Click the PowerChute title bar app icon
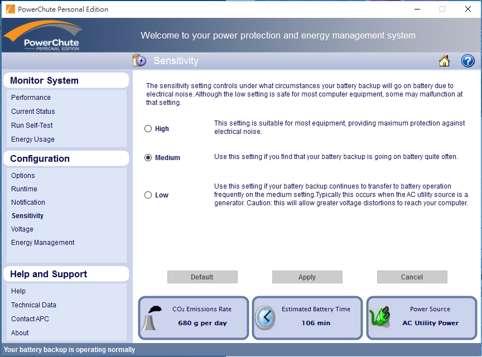Screen dimensions: 482x357 click(x=10, y=9)
